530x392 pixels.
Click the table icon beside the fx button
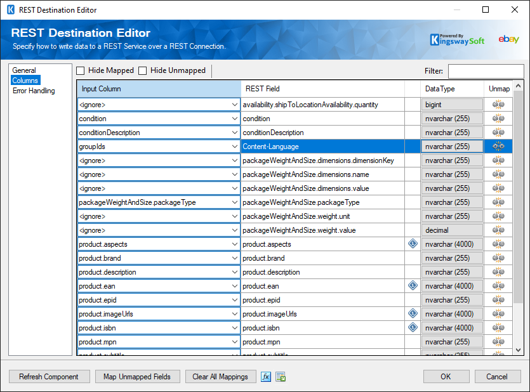coord(281,377)
